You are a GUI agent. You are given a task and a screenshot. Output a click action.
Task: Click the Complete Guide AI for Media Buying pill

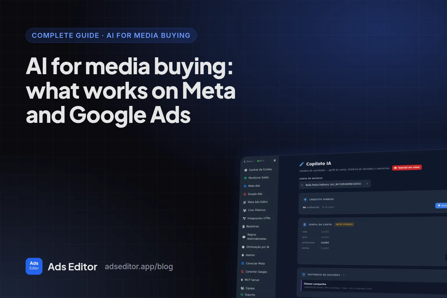(x=111, y=36)
